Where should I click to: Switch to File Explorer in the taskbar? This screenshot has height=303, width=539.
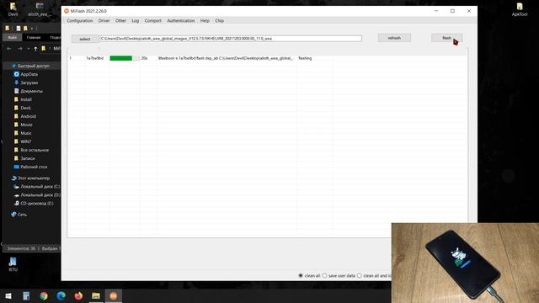tap(96, 295)
